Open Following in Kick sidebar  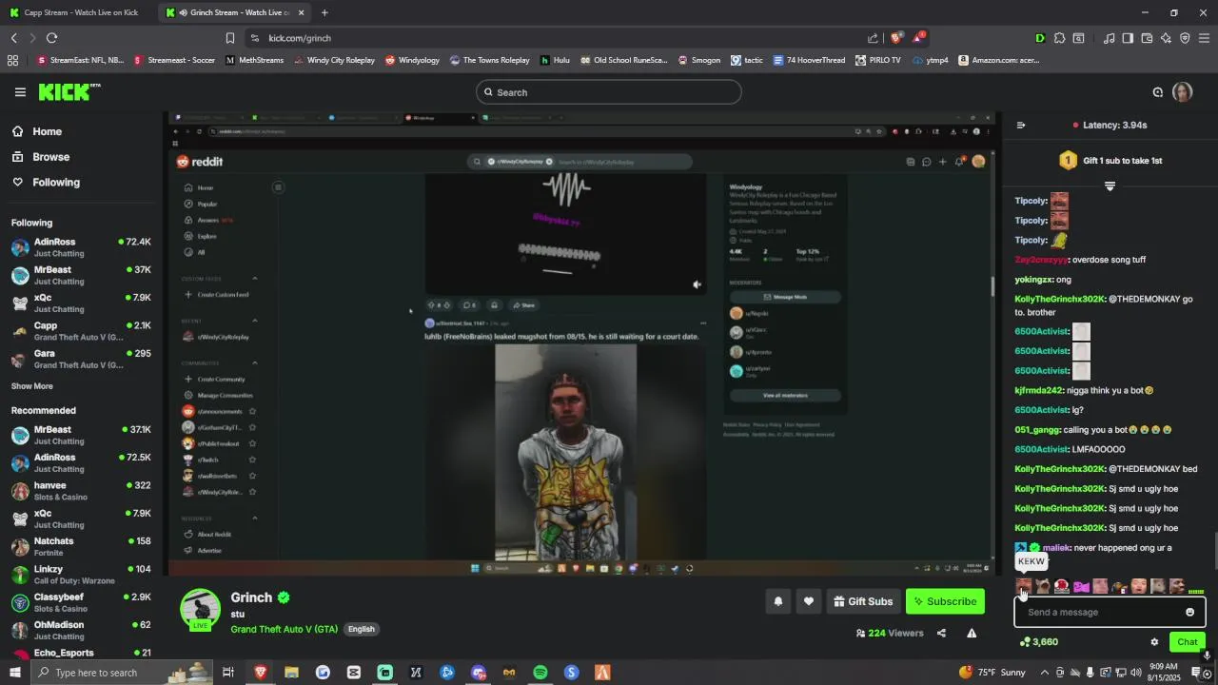[46, 183]
